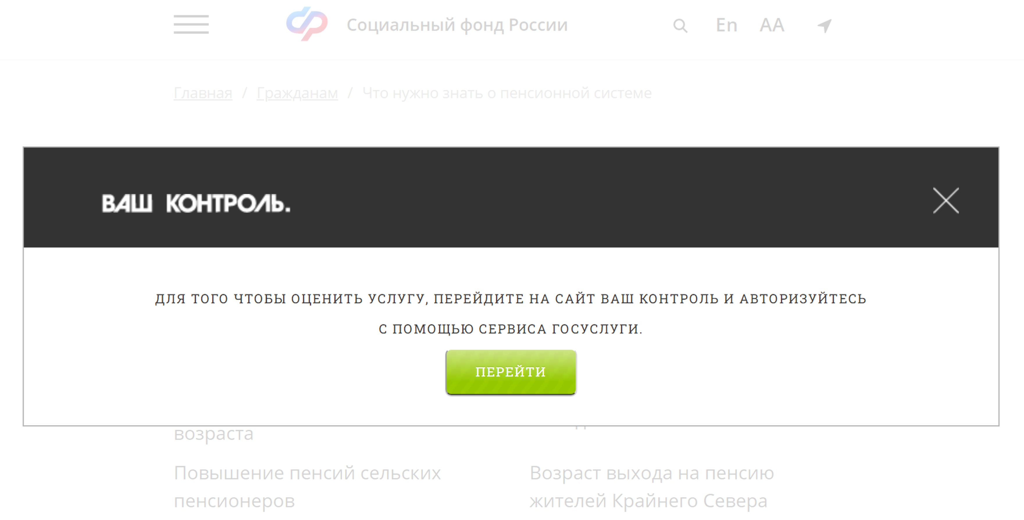Click the dialog text about оценить услугу
The width and height of the screenshot is (1024, 520).
click(x=511, y=299)
